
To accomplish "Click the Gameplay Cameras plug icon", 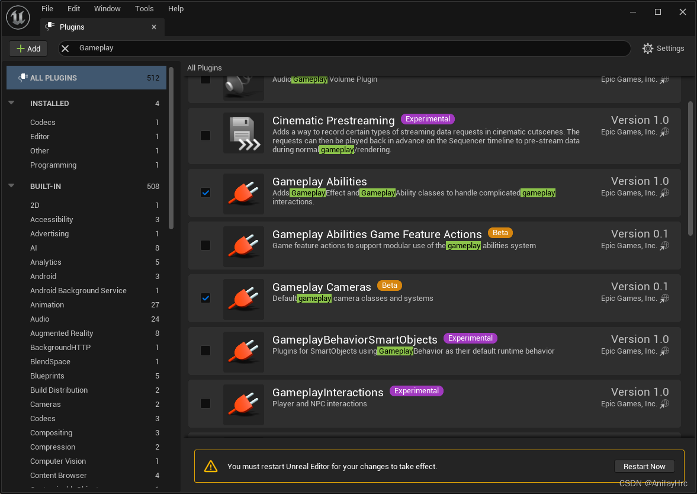I will pyautogui.click(x=243, y=299).
